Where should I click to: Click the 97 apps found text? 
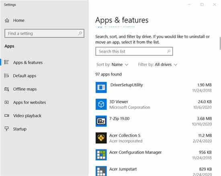click(108, 74)
